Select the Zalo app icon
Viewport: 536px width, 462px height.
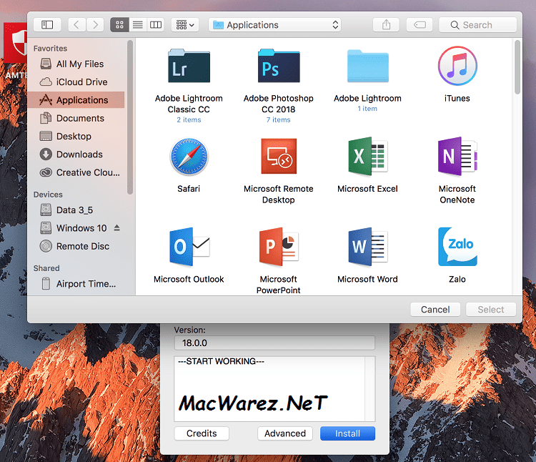click(x=457, y=247)
